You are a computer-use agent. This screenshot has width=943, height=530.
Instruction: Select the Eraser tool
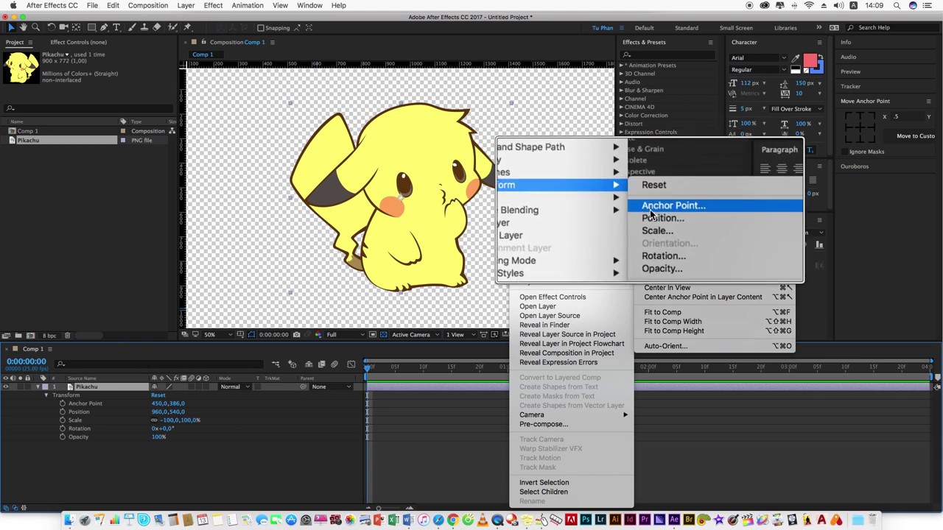pos(157,27)
